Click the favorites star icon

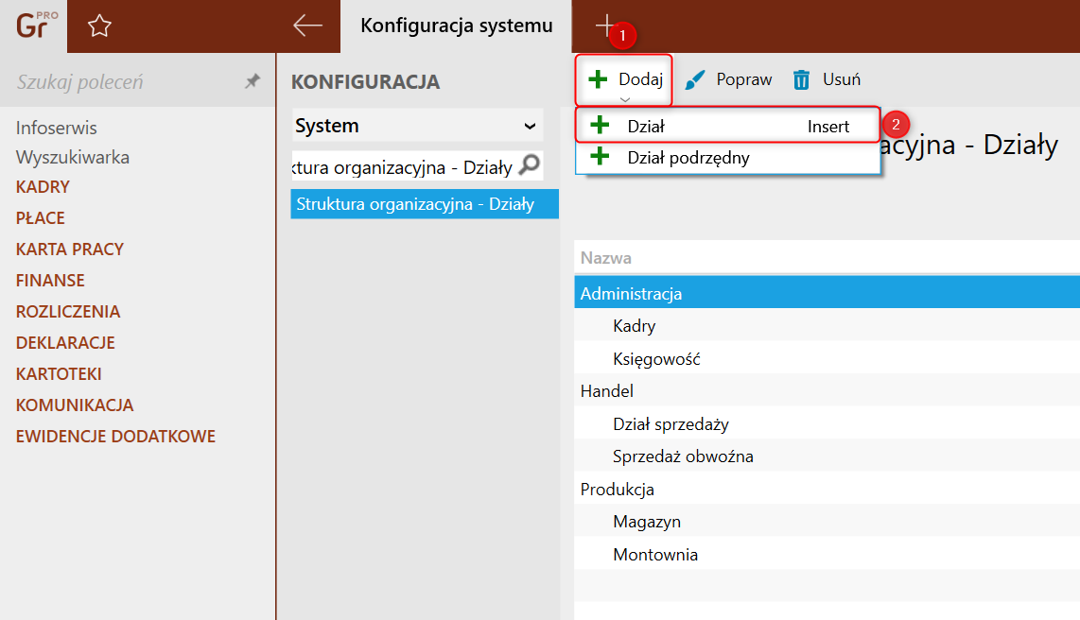[x=99, y=26]
